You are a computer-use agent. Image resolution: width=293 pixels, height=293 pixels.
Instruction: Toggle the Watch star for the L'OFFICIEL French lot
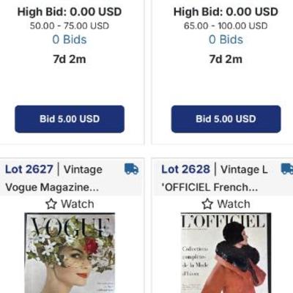[207, 204]
